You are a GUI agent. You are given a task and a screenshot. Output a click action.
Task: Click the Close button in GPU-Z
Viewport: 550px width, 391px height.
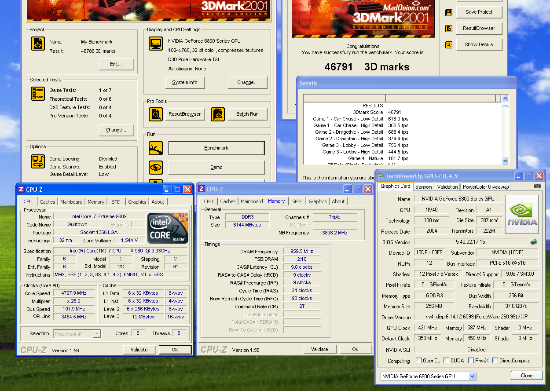pos(527,376)
